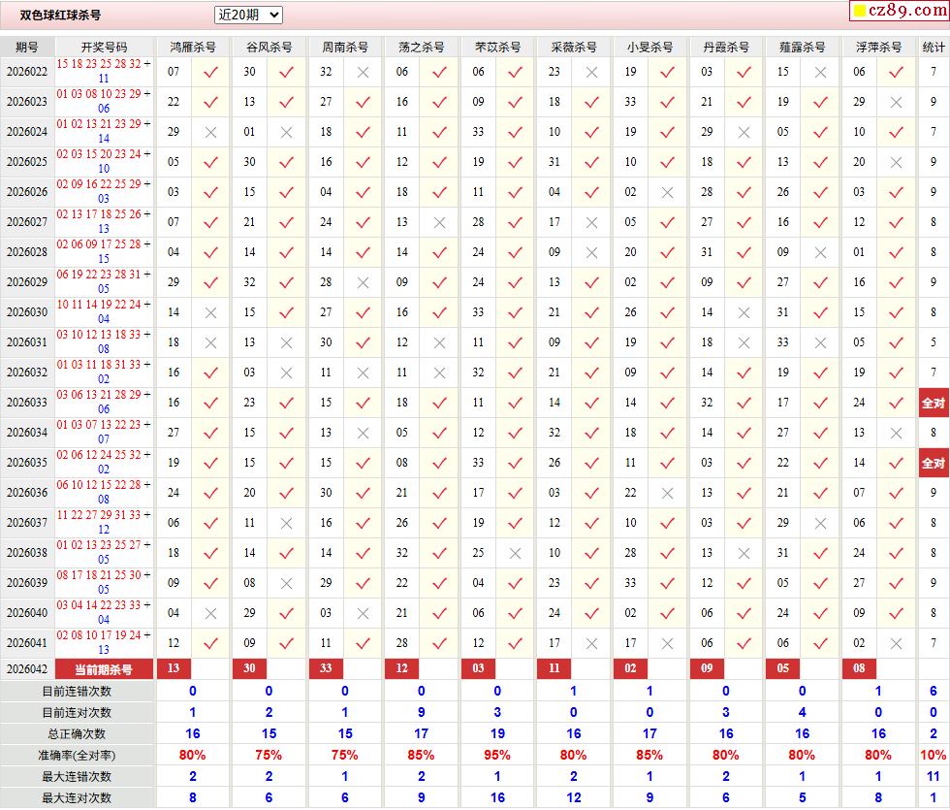This screenshot has width=950, height=810.
Task: Click the red 全对 badge in row 2026033
Action: click(x=933, y=403)
